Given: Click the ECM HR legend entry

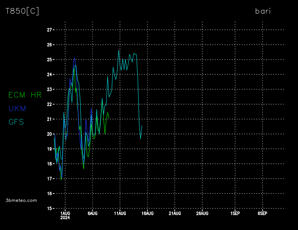Looking at the screenshot, I should (x=25, y=95).
